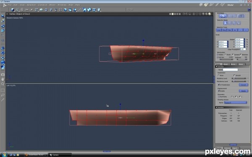Viewport: 252px width, 157px height.
Task: Select the World manipulator radio button
Action: click(x=225, y=54)
